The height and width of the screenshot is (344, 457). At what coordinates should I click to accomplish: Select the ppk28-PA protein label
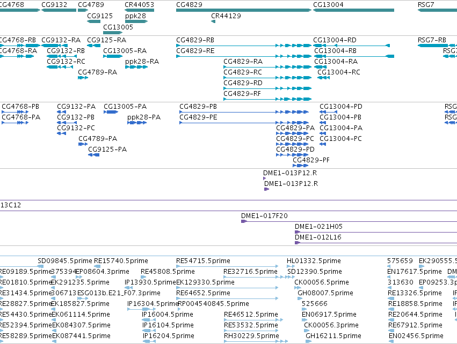click(144, 117)
